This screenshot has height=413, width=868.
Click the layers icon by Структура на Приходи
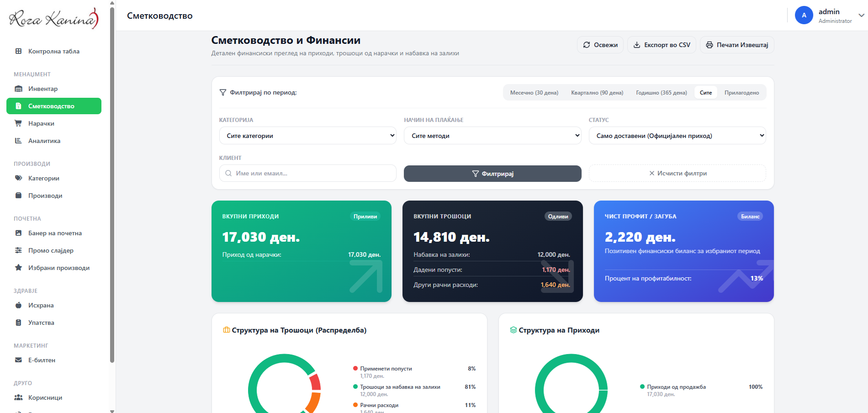click(513, 330)
